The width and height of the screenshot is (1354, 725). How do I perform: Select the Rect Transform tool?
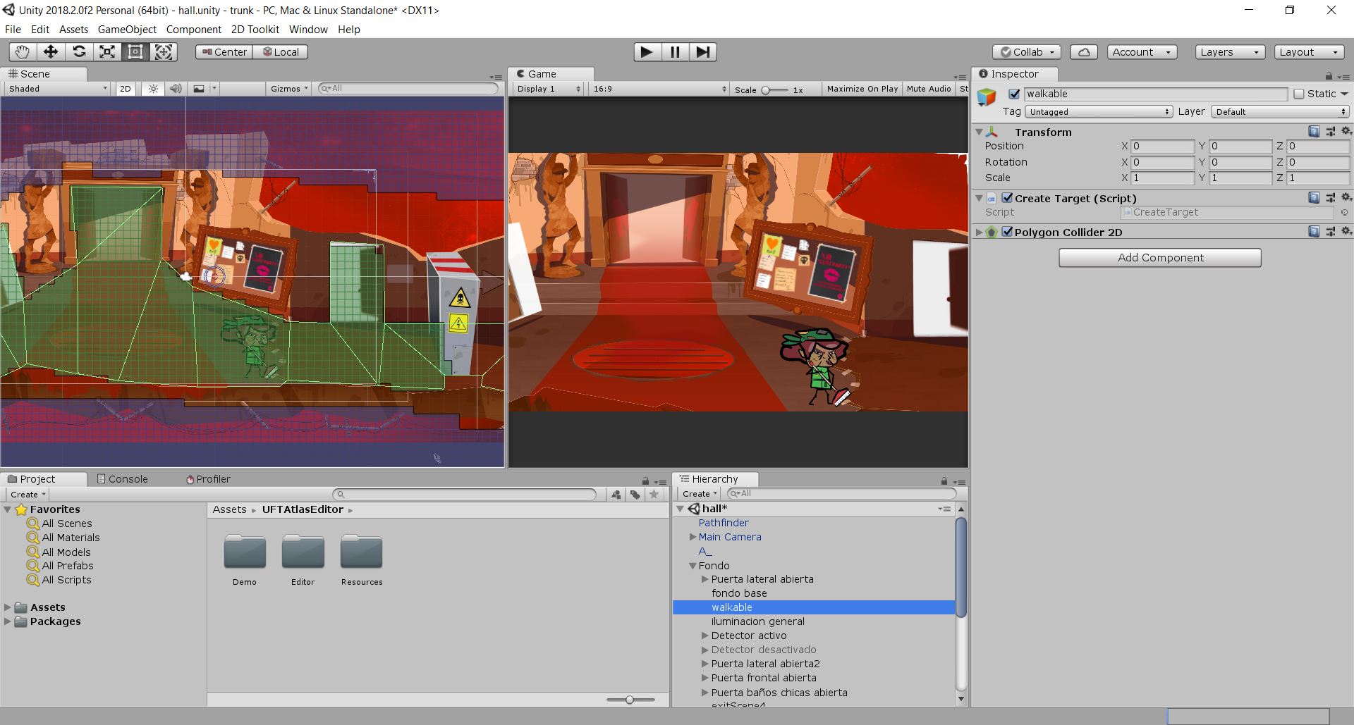[x=135, y=52]
